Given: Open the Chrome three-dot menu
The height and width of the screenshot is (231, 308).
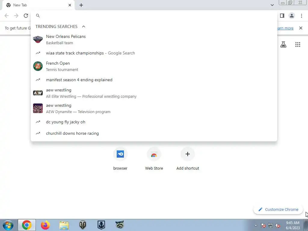Looking at the screenshot, I should click(301, 16).
